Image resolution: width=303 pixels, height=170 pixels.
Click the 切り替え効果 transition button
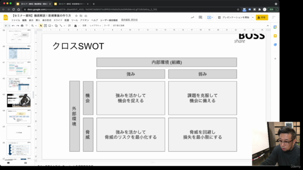(119, 25)
